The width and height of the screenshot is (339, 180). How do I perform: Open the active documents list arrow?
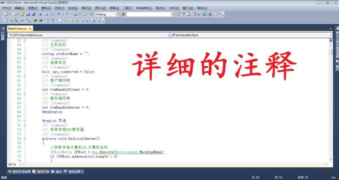click(x=331, y=29)
